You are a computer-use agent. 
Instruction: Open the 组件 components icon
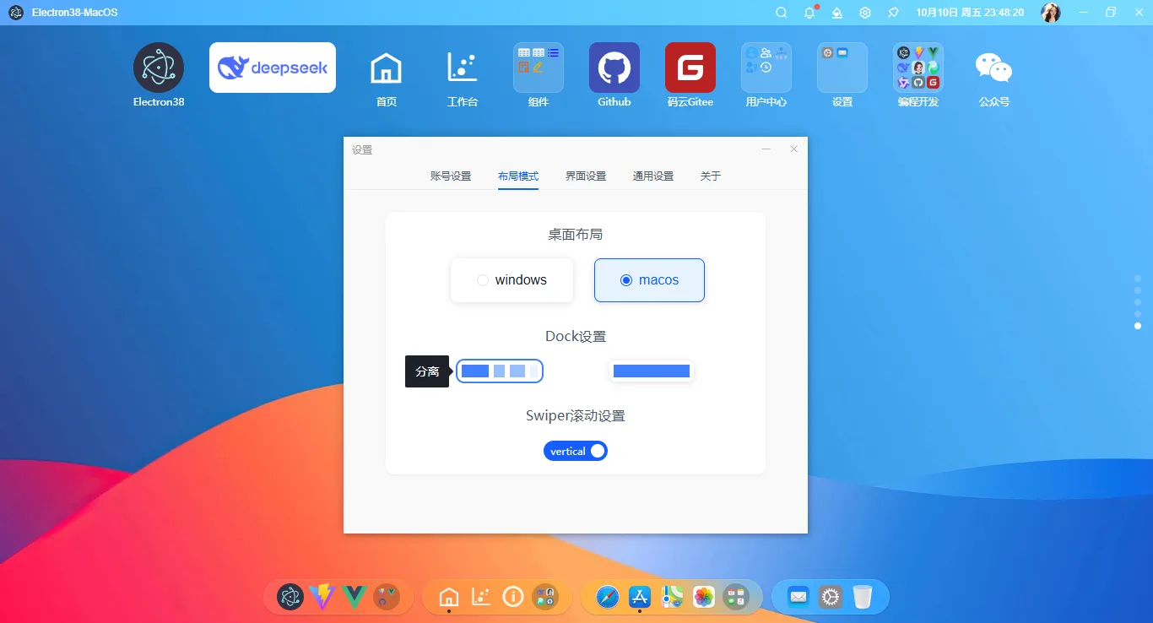pyautogui.click(x=538, y=68)
